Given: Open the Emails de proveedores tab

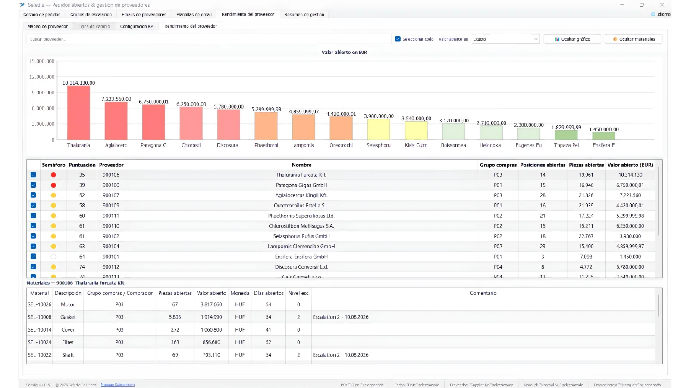Looking at the screenshot, I should click(144, 14).
